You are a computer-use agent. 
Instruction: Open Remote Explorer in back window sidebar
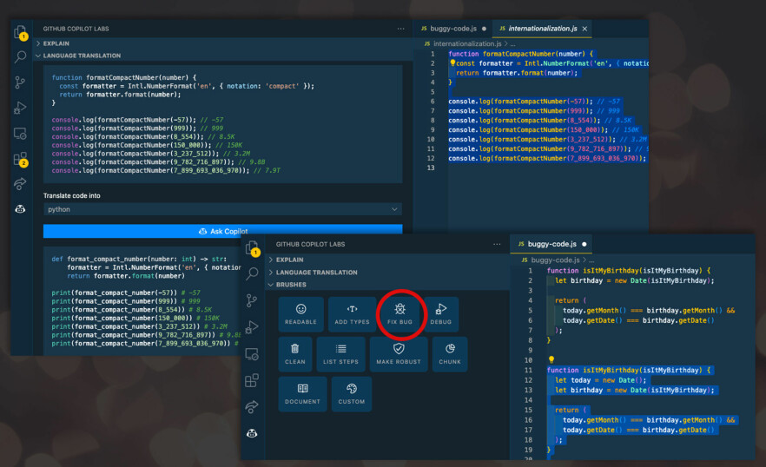pyautogui.click(x=20, y=134)
